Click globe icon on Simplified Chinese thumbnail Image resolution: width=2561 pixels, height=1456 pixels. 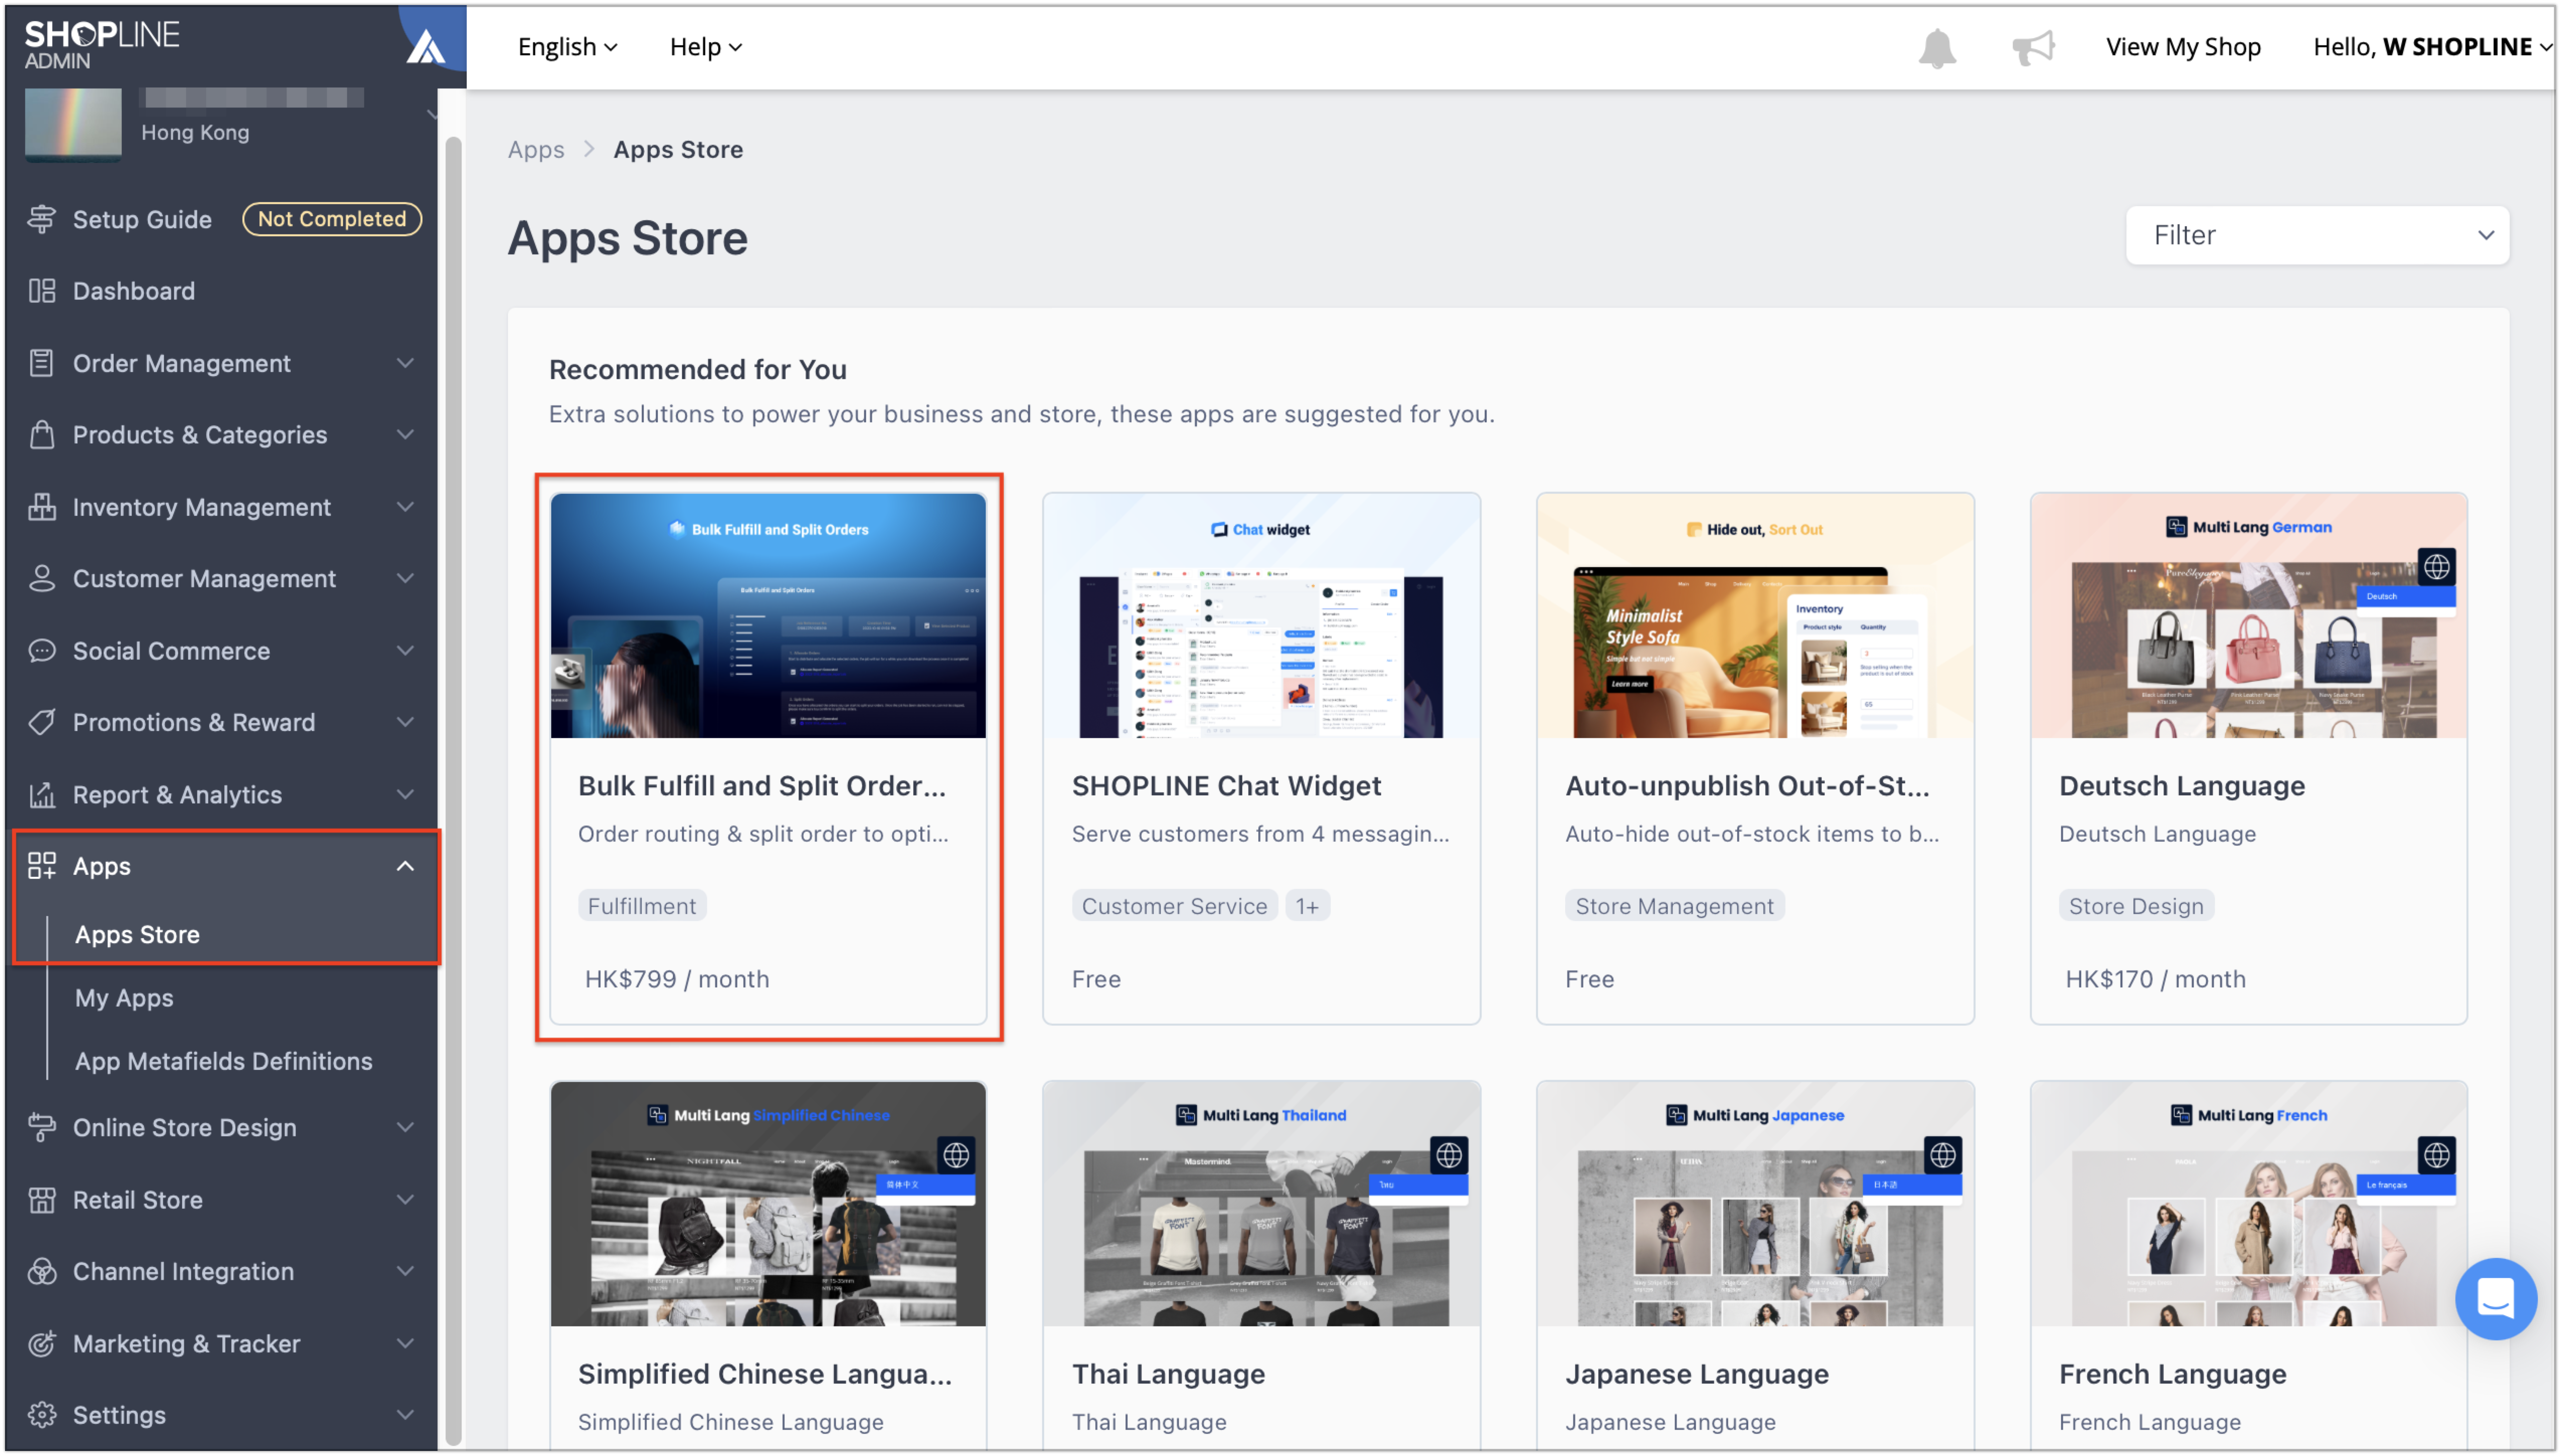click(x=956, y=1155)
